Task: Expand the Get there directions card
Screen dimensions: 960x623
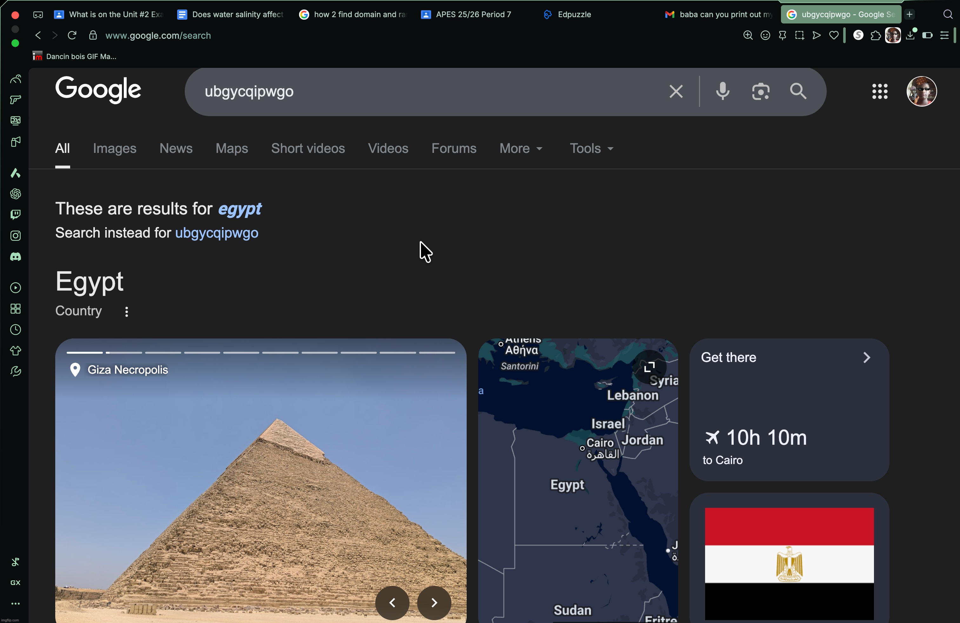Action: pyautogui.click(x=866, y=357)
